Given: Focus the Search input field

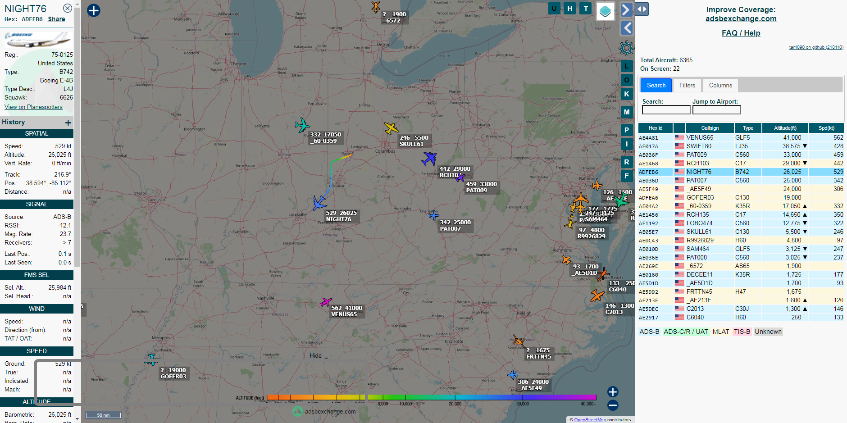Looking at the screenshot, I should coord(666,110).
